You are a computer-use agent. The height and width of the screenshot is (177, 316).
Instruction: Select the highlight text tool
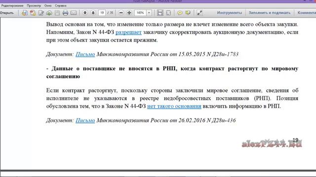(x=188, y=13)
